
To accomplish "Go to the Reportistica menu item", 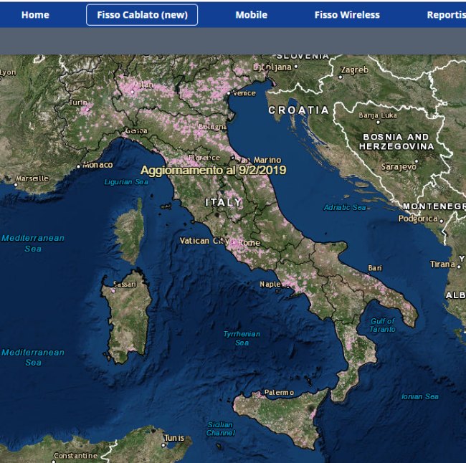I will pos(446,14).
